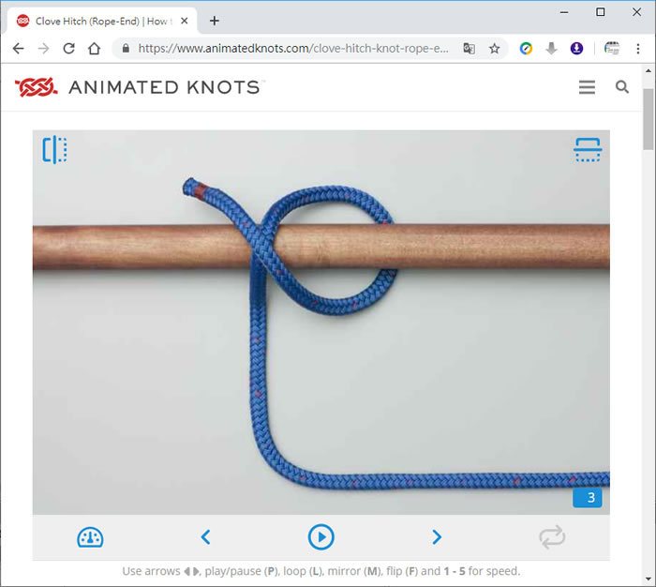Screen dimensions: 656x587
Task: Click the scrollbar down arrow
Action: [649, 579]
